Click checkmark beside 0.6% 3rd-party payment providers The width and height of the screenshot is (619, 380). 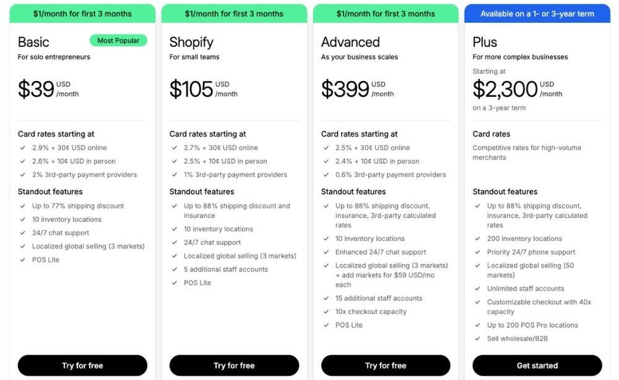click(326, 175)
